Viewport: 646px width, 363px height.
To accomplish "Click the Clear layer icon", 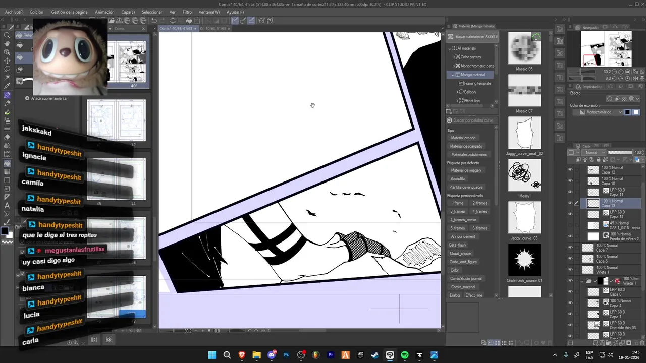I will coord(173,21).
